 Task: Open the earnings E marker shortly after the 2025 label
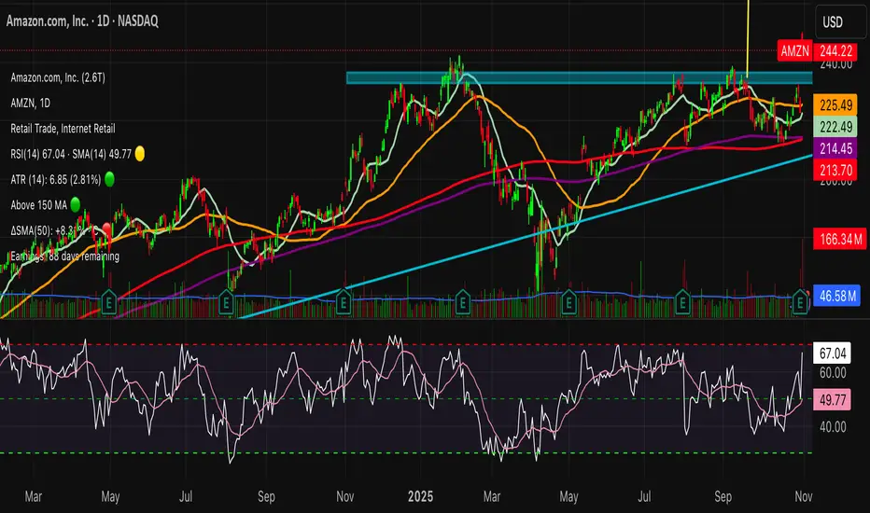[x=462, y=303]
